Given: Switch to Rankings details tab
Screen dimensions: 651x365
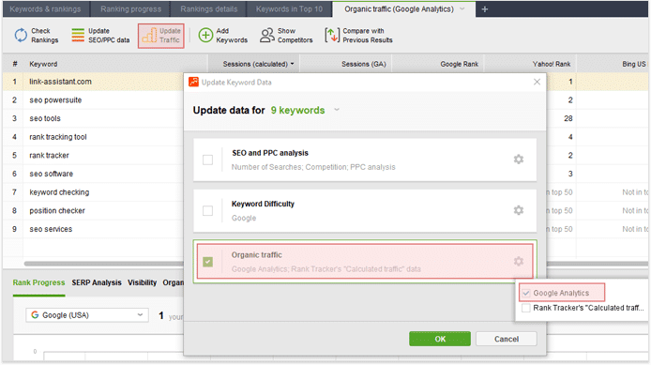Looking at the screenshot, I should coord(209,9).
